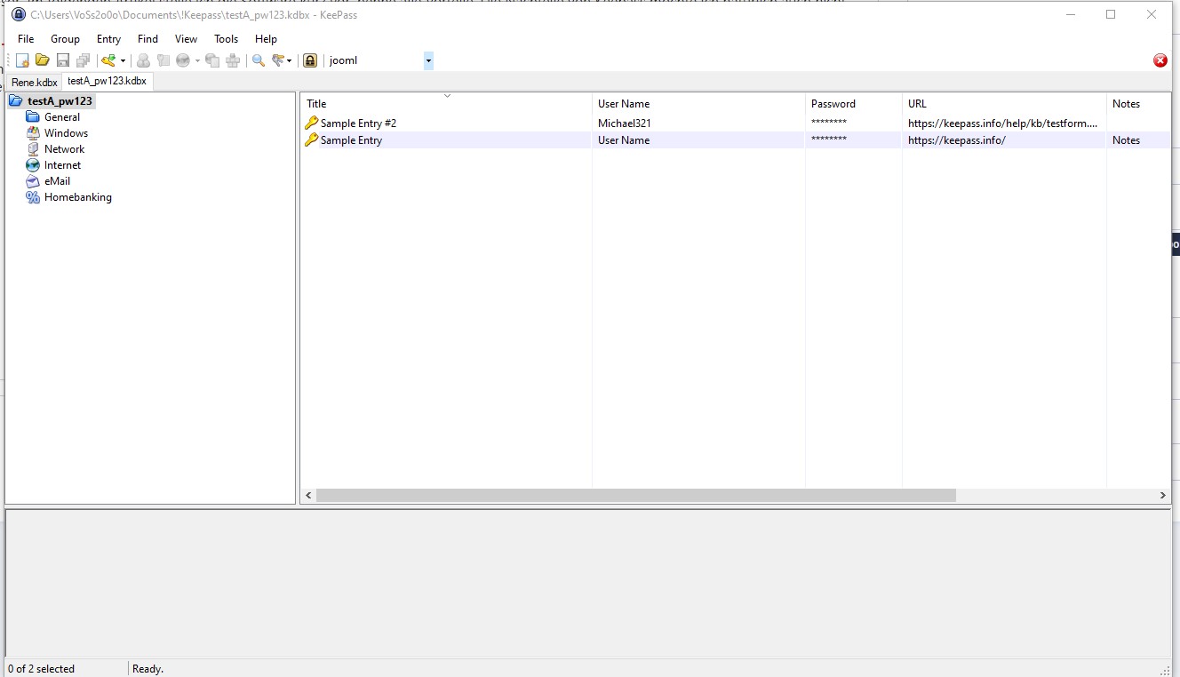Click the horizontal scrollbar thumb
This screenshot has height=677, width=1180.
tap(635, 496)
